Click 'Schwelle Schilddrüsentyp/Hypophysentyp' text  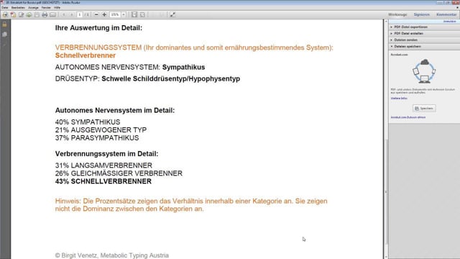click(171, 78)
